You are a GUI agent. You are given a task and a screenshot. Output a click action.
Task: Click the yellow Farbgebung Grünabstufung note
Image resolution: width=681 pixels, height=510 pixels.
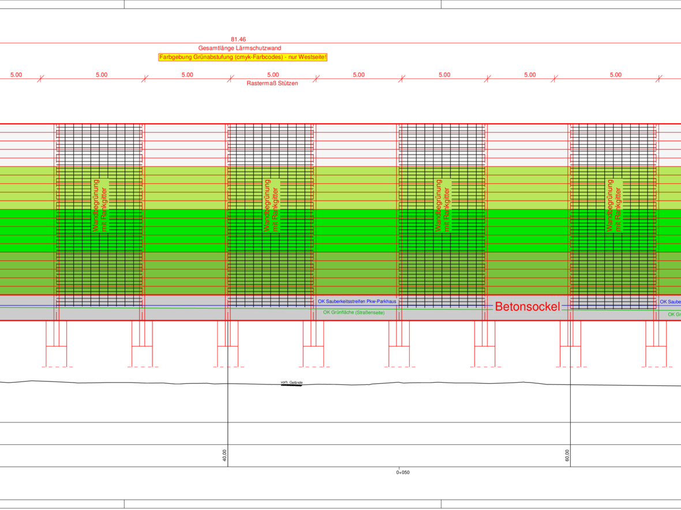pos(243,57)
